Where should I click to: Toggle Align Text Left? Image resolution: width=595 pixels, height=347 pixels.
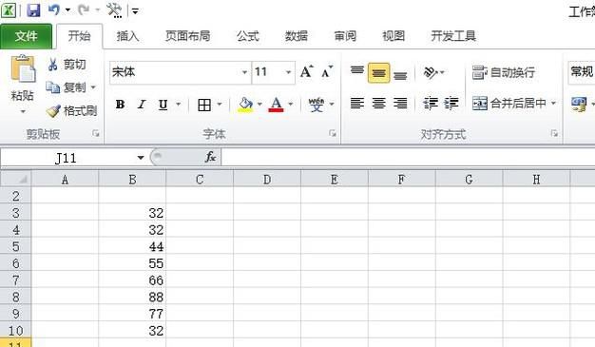(x=357, y=104)
